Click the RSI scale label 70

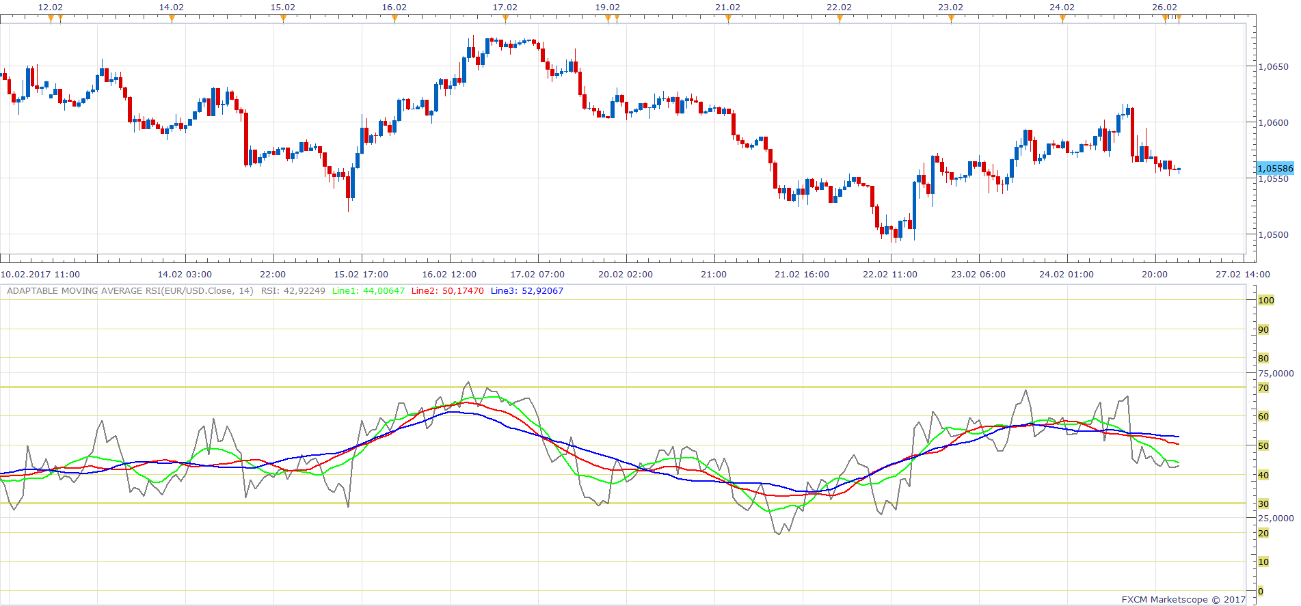point(1263,387)
